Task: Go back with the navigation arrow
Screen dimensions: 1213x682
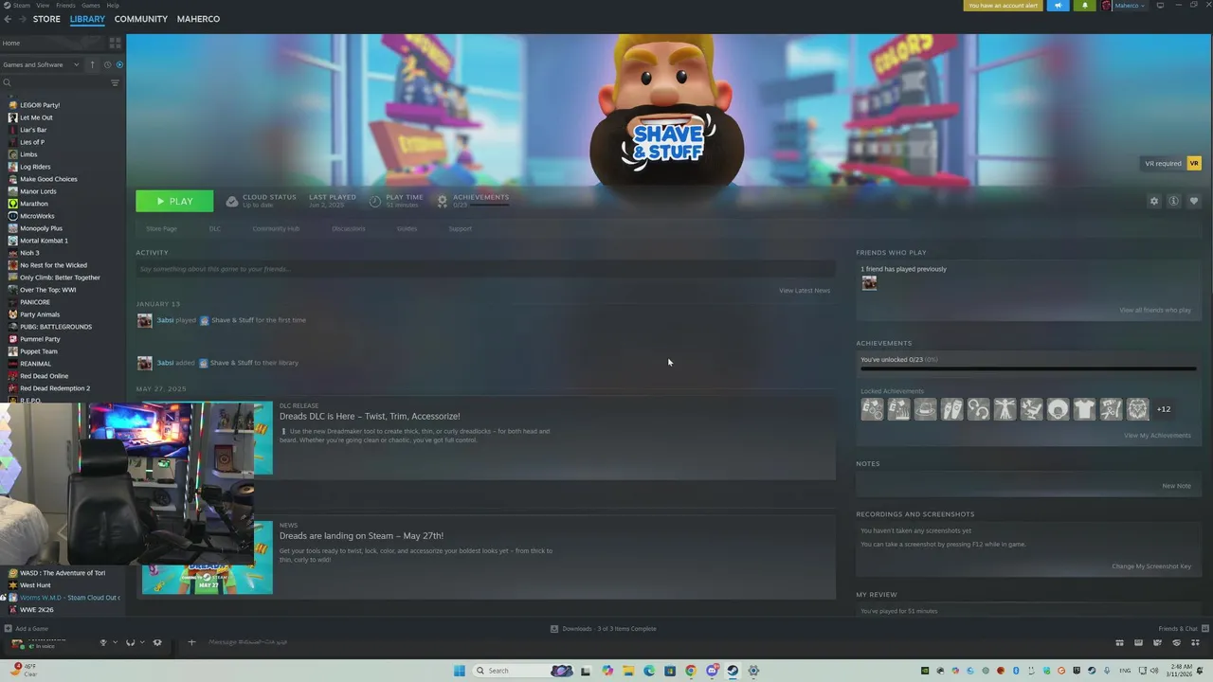Action: pyautogui.click(x=8, y=19)
